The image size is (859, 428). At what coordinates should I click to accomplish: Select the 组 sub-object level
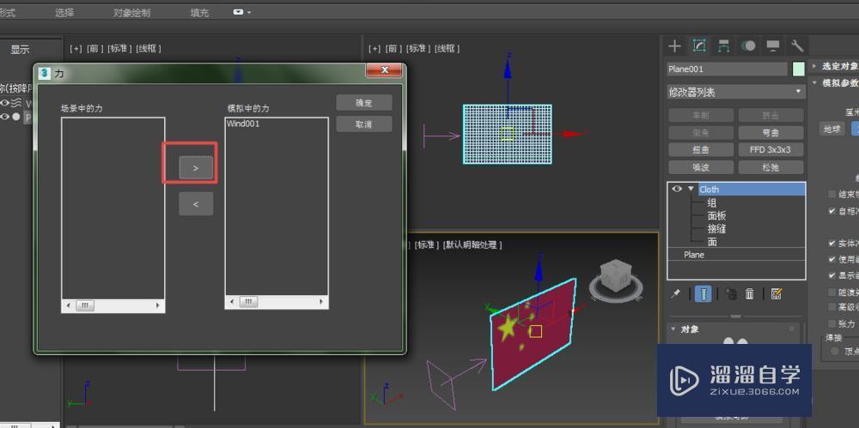711,202
